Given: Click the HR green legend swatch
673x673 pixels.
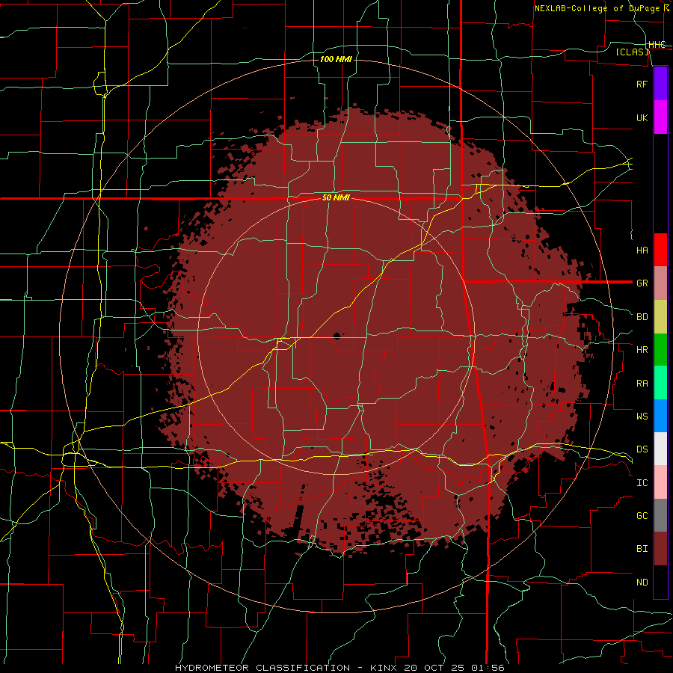Looking at the screenshot, I should [x=660, y=350].
